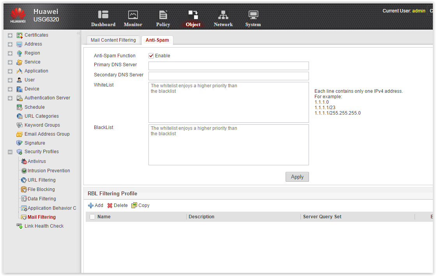This screenshot has width=436, height=276.
Task: Click inside the WhiteList text area
Action: (229, 103)
